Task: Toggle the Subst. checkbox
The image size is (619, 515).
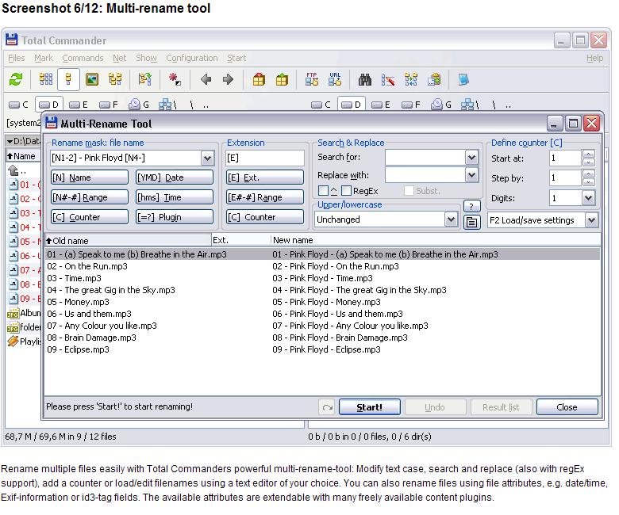Action: point(409,191)
